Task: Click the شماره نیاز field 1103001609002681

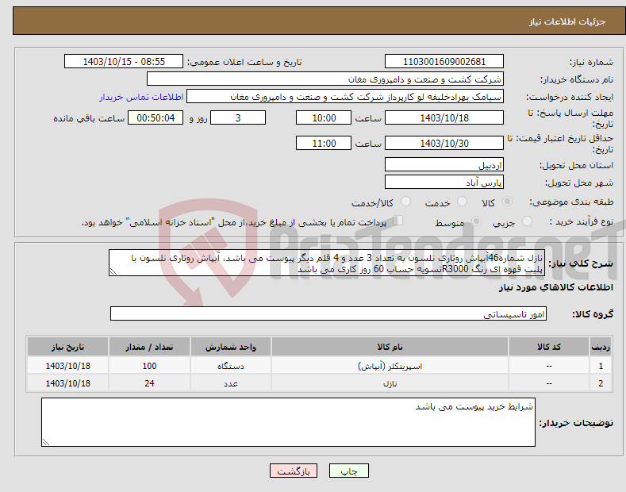Action: point(444,62)
